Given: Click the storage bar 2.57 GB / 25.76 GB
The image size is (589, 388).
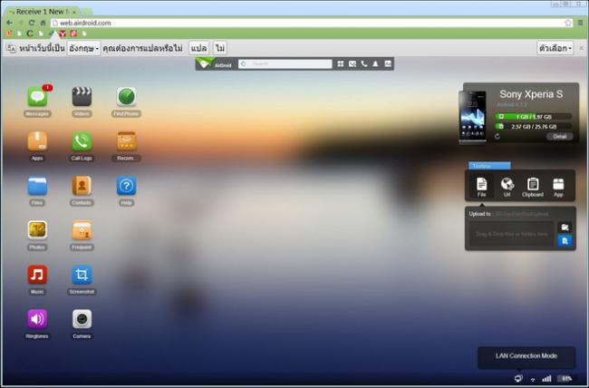Looking at the screenshot, I should pos(534,127).
